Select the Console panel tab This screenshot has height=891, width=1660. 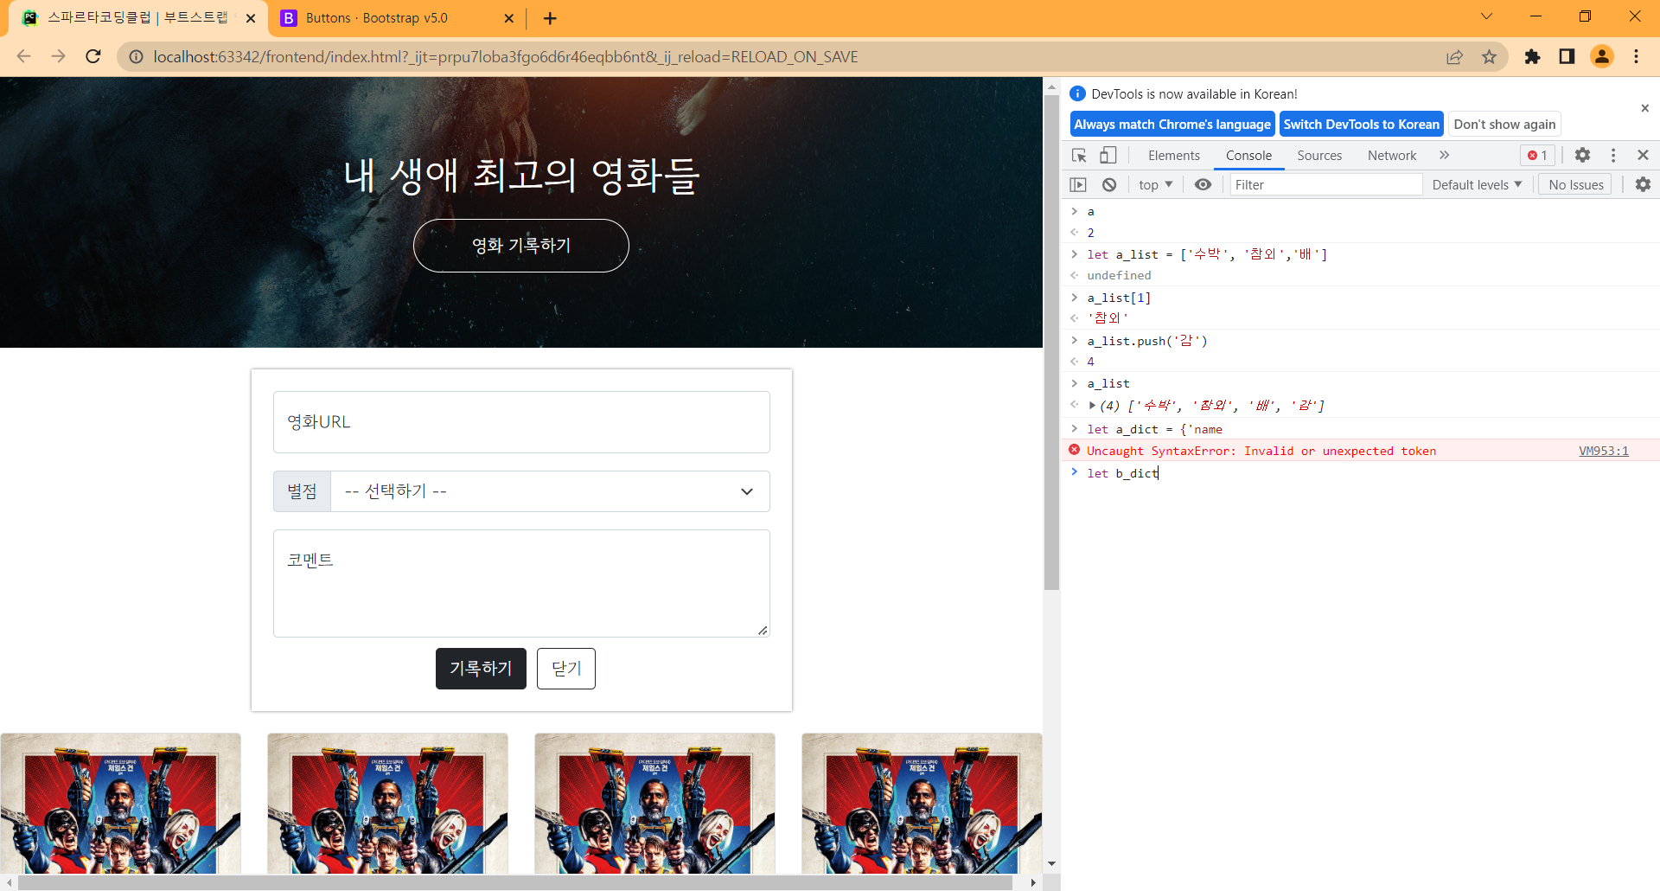[x=1248, y=156]
